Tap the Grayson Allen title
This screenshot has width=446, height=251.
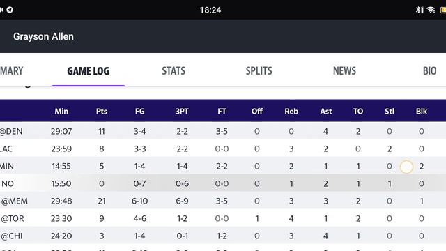[x=43, y=36]
